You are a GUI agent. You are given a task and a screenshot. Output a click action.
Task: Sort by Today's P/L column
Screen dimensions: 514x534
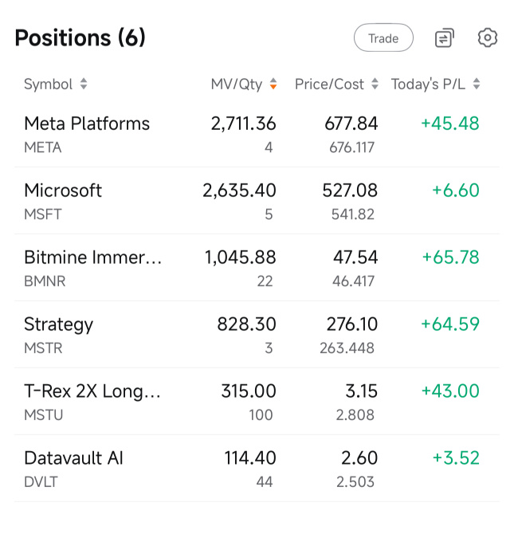(x=435, y=84)
